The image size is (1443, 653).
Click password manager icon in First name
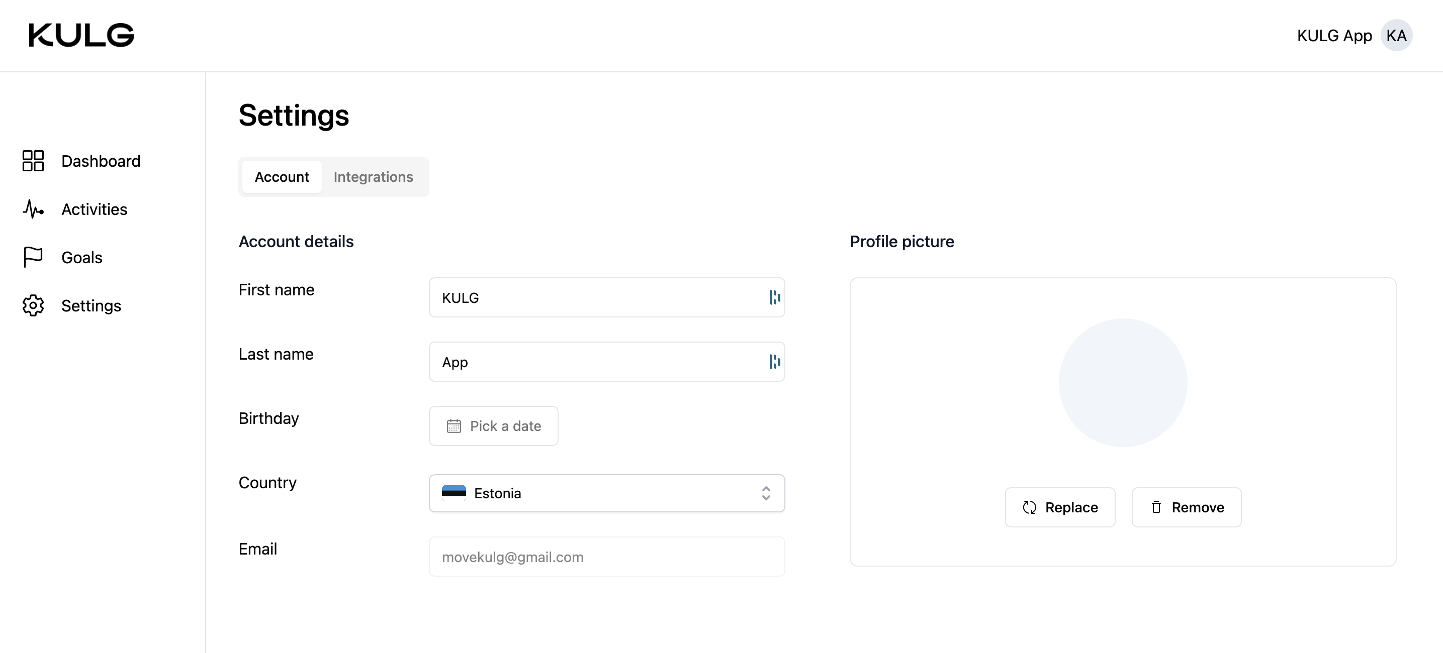(x=774, y=297)
